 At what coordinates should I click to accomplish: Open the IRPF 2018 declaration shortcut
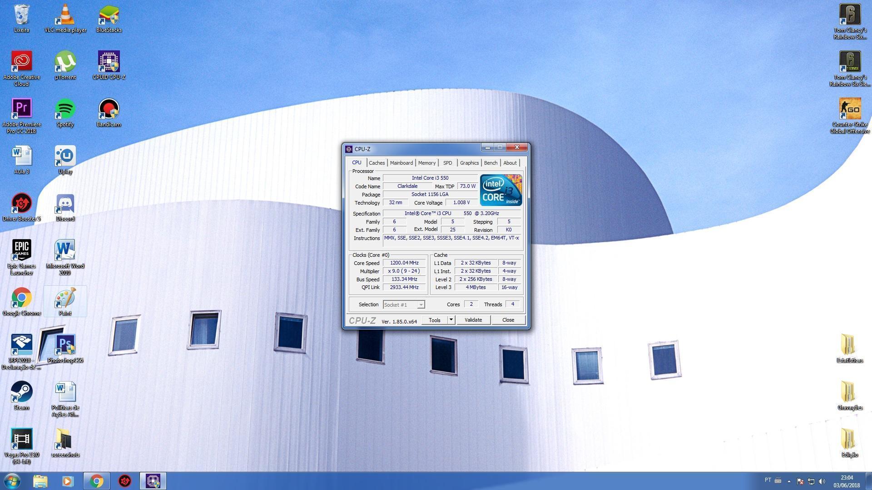click(21, 352)
